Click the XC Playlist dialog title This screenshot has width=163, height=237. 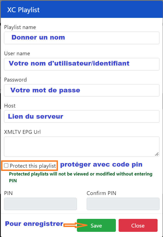coord(24,10)
